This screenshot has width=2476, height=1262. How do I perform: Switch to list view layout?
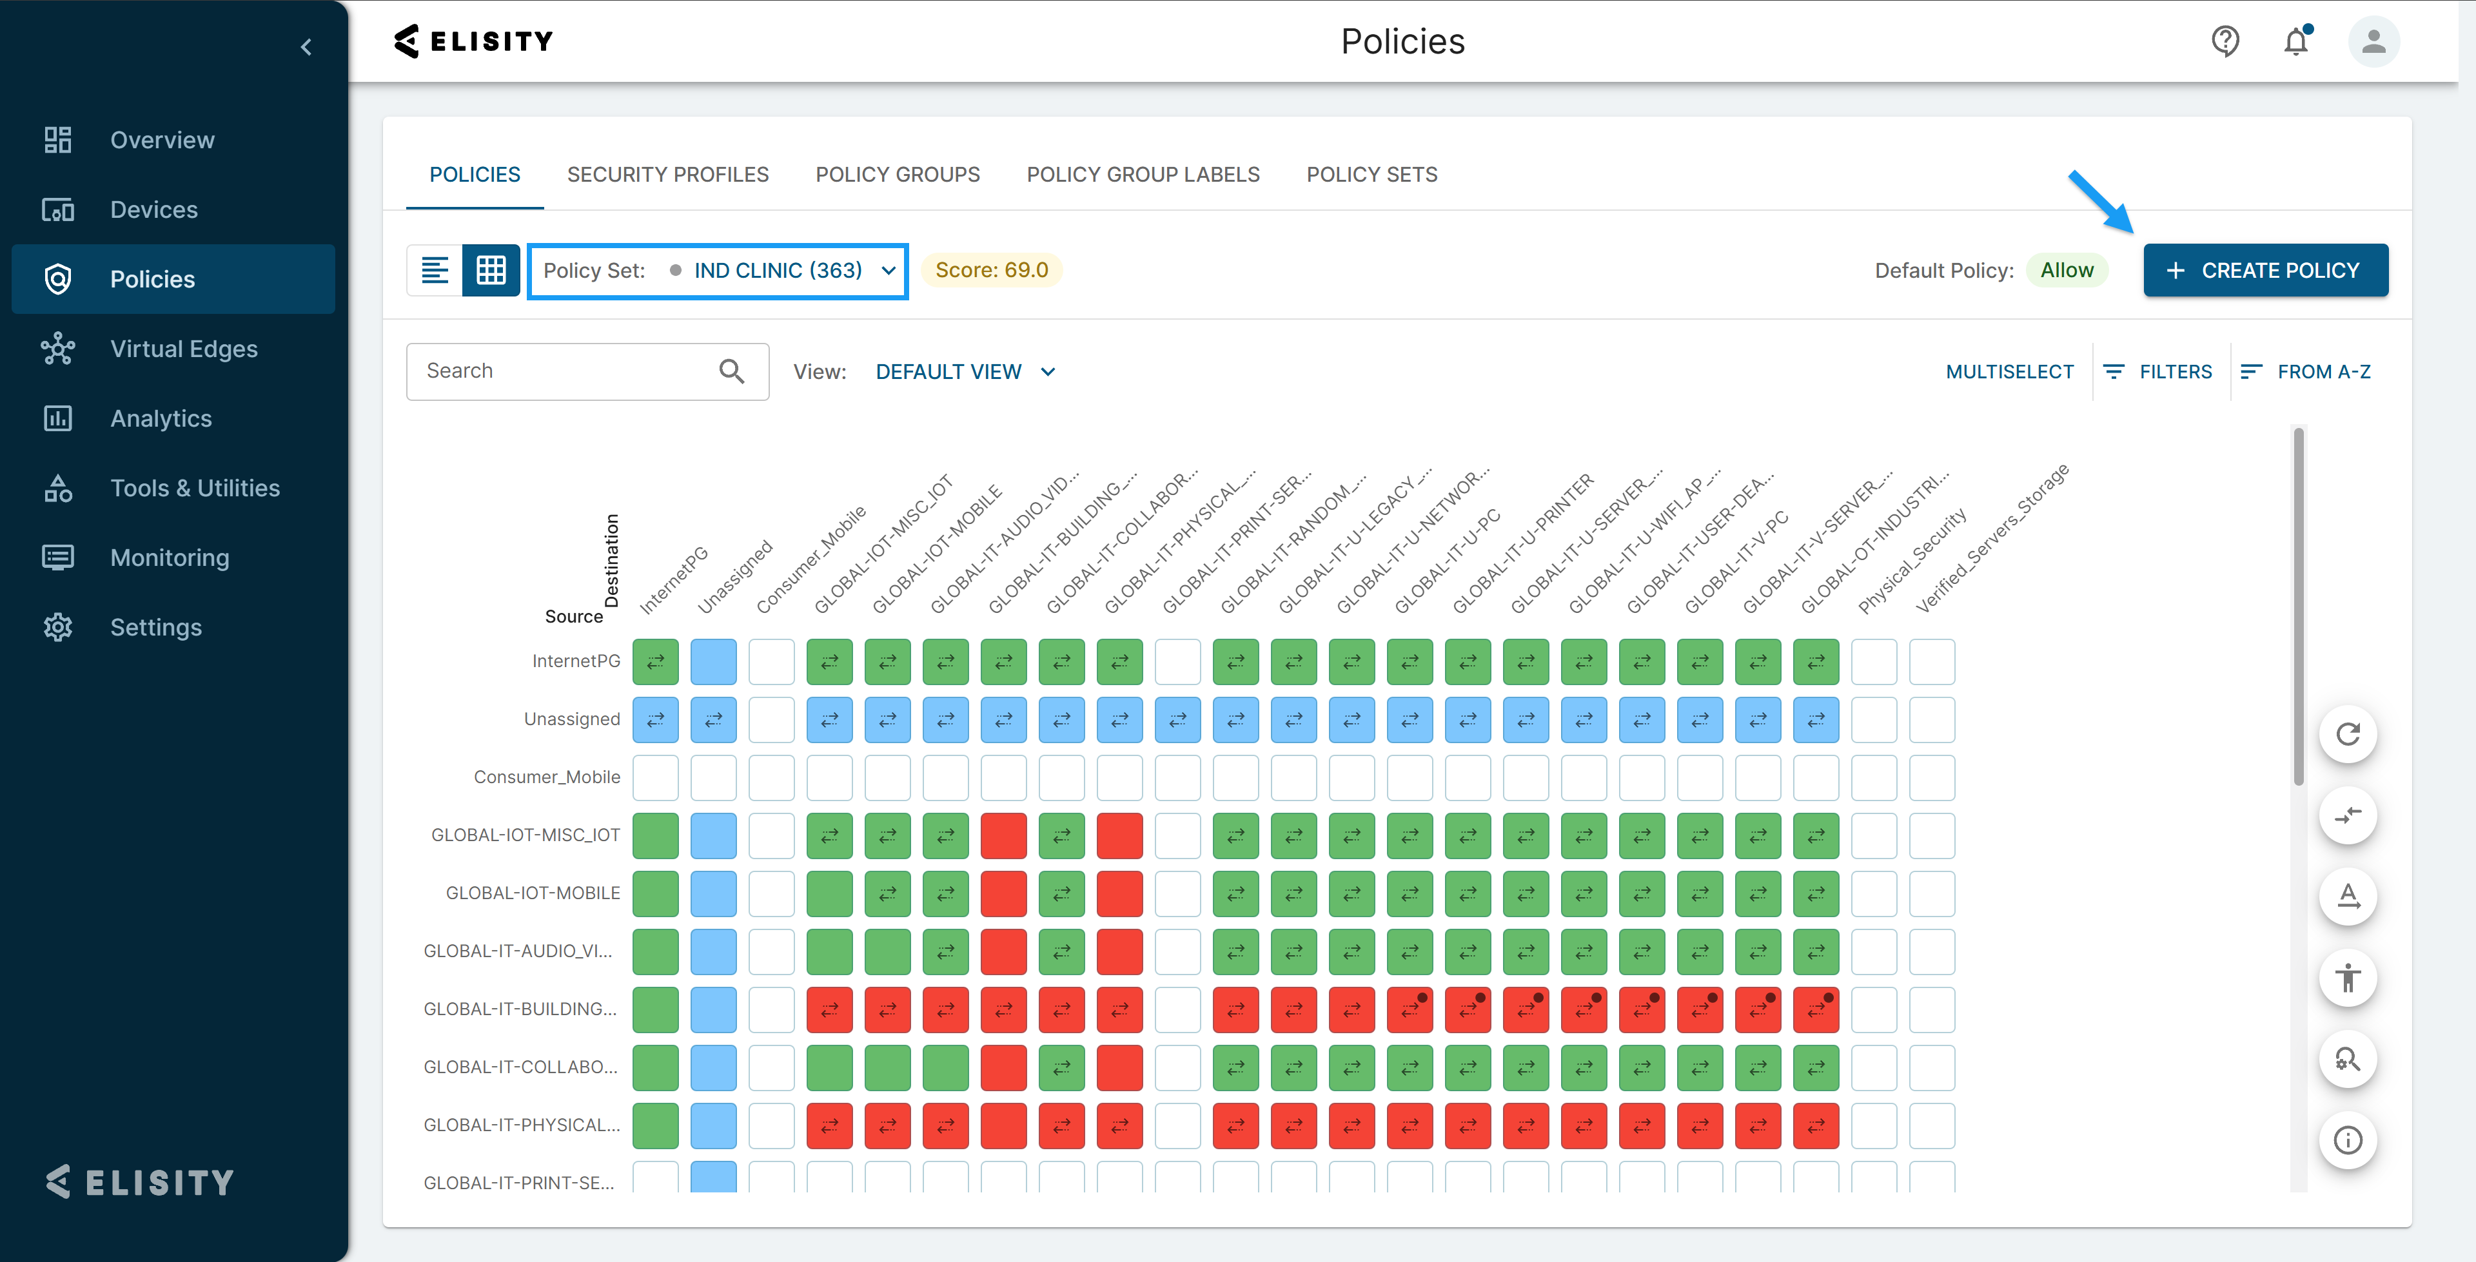(435, 270)
